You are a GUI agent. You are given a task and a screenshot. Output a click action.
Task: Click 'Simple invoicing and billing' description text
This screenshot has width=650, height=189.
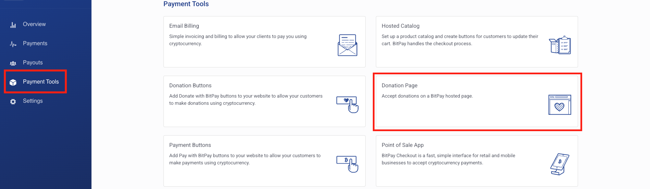(x=238, y=40)
